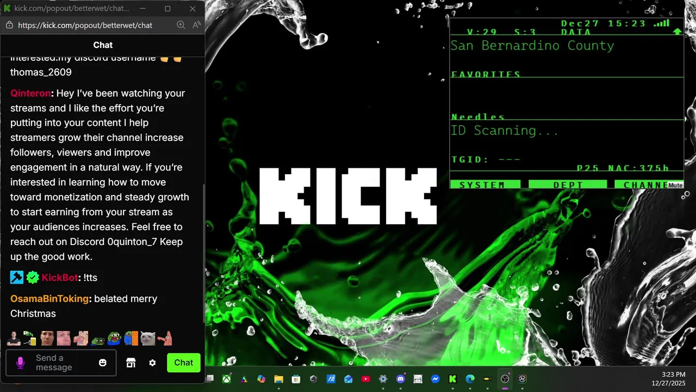Select the crossed-arms man emote
This screenshot has width=696, height=392.
[x=14, y=339]
